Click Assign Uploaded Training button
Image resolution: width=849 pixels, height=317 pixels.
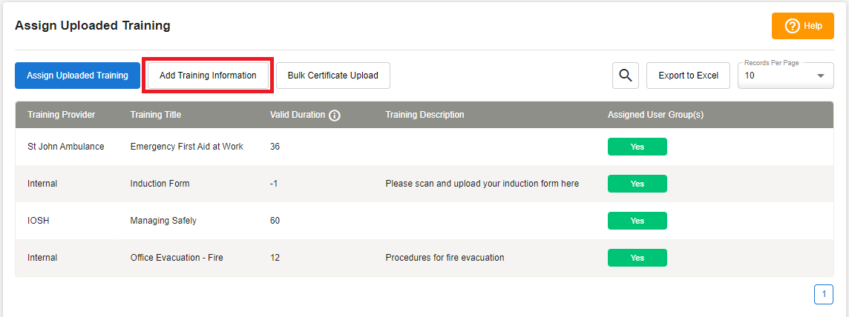[77, 75]
